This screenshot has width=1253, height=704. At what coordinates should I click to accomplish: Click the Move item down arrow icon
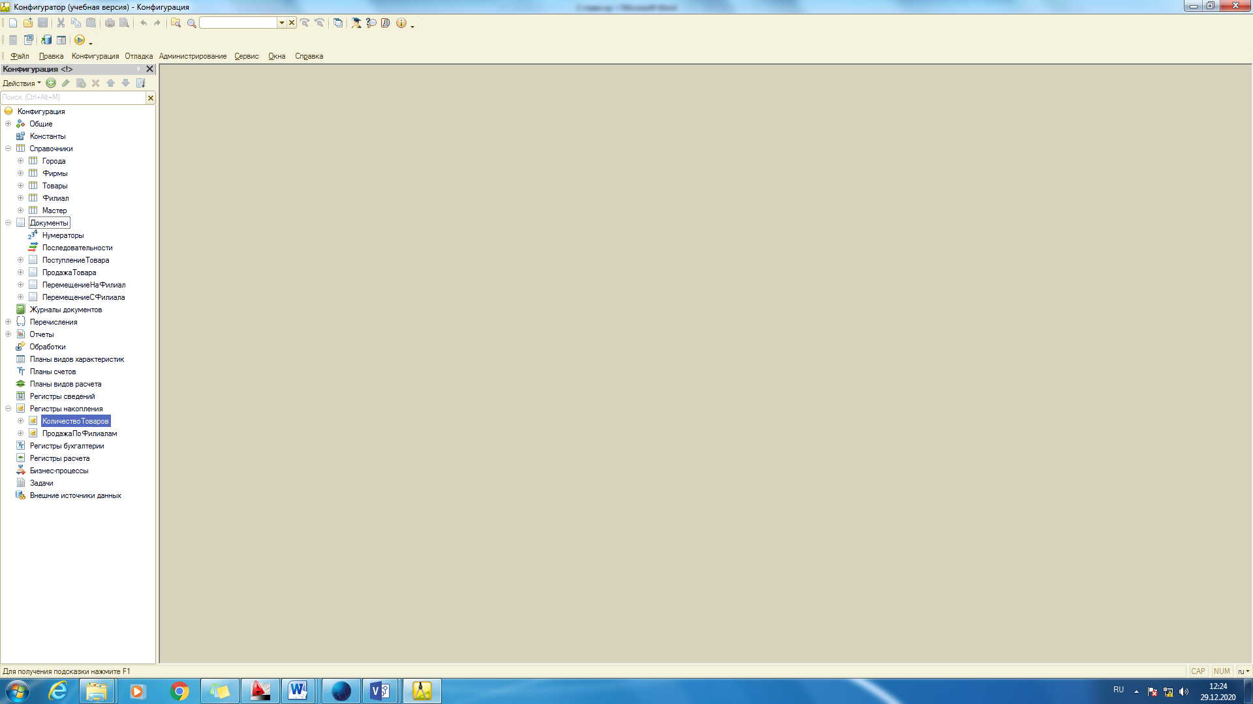(x=125, y=83)
